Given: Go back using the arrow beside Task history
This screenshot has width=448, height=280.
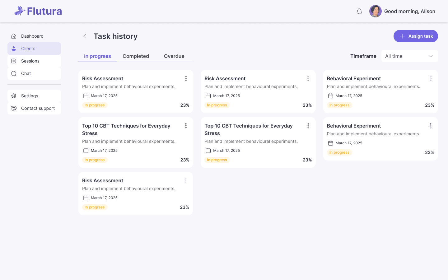Looking at the screenshot, I should (x=85, y=36).
